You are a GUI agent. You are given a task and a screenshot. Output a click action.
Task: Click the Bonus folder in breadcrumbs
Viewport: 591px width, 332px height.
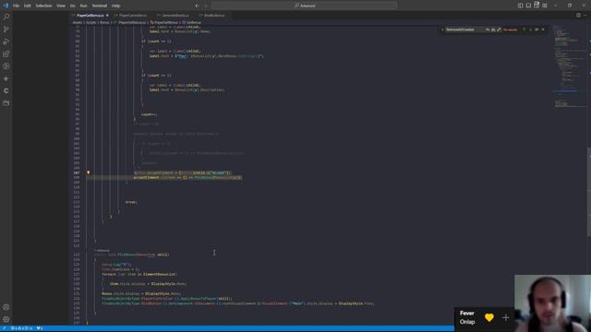[x=104, y=22]
